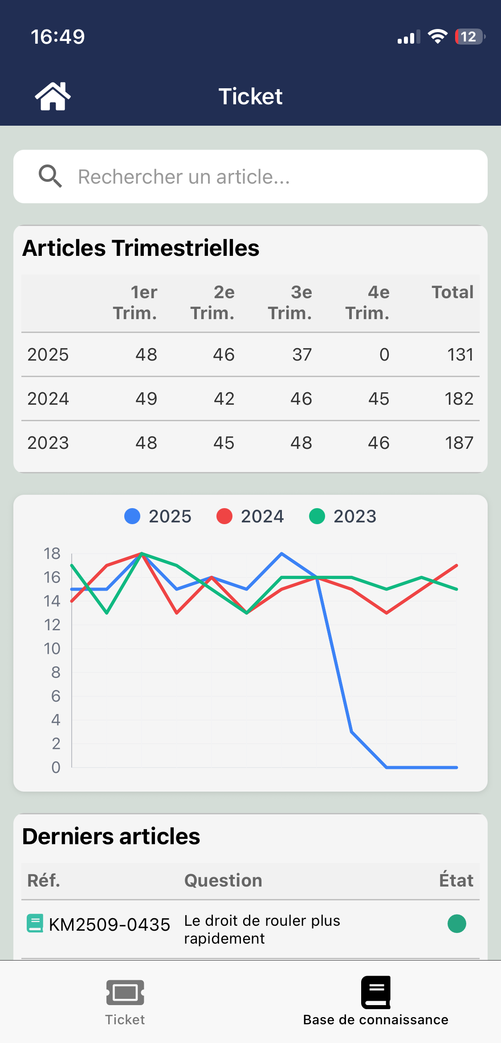The height and width of the screenshot is (1043, 501).
Task: Tap the Question column header
Action: (x=223, y=881)
